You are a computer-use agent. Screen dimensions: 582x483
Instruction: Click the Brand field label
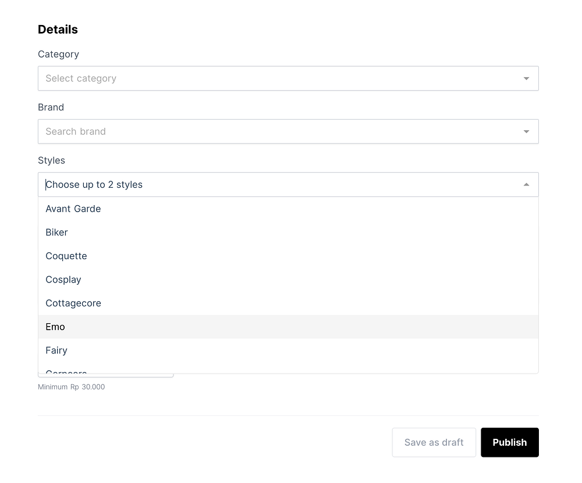tap(51, 108)
